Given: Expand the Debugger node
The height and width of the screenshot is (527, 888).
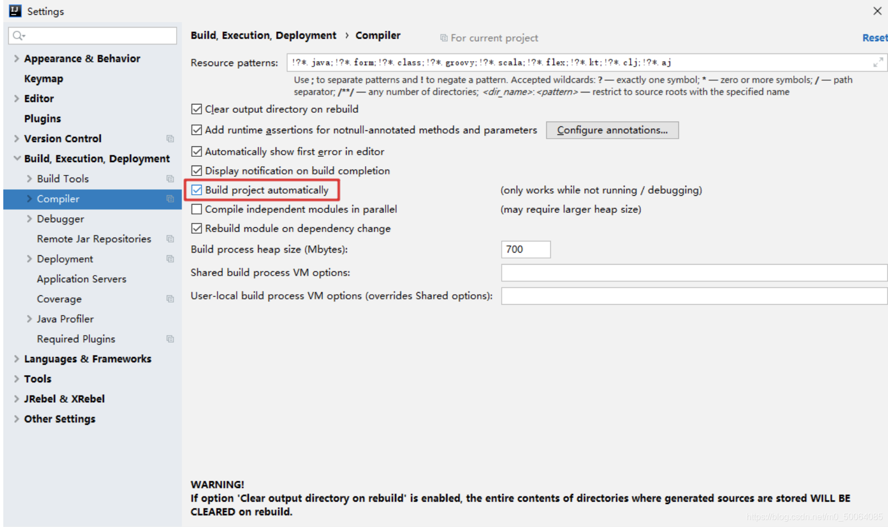Looking at the screenshot, I should (29, 219).
